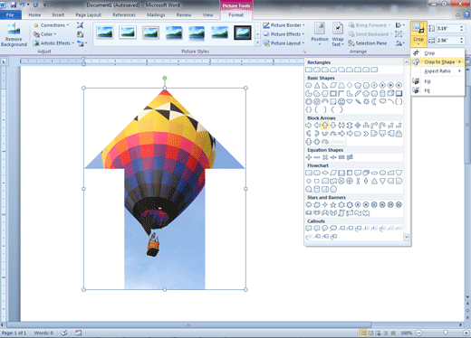Select the Rounded Rectangle shape
The width and height of the screenshot is (471, 338).
tap(317, 70)
